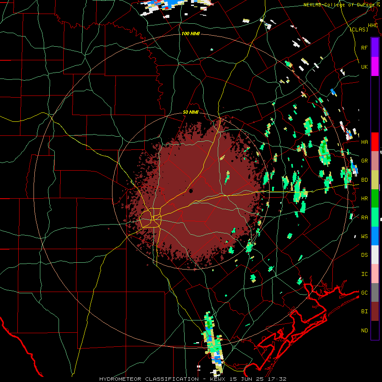Click the UK legend label
Image resolution: width=382 pixels, height=382 pixels.
click(x=365, y=67)
